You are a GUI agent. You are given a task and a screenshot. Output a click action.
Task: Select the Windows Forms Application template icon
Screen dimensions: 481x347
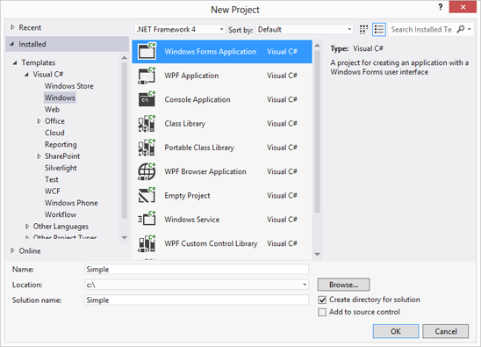coord(147,51)
